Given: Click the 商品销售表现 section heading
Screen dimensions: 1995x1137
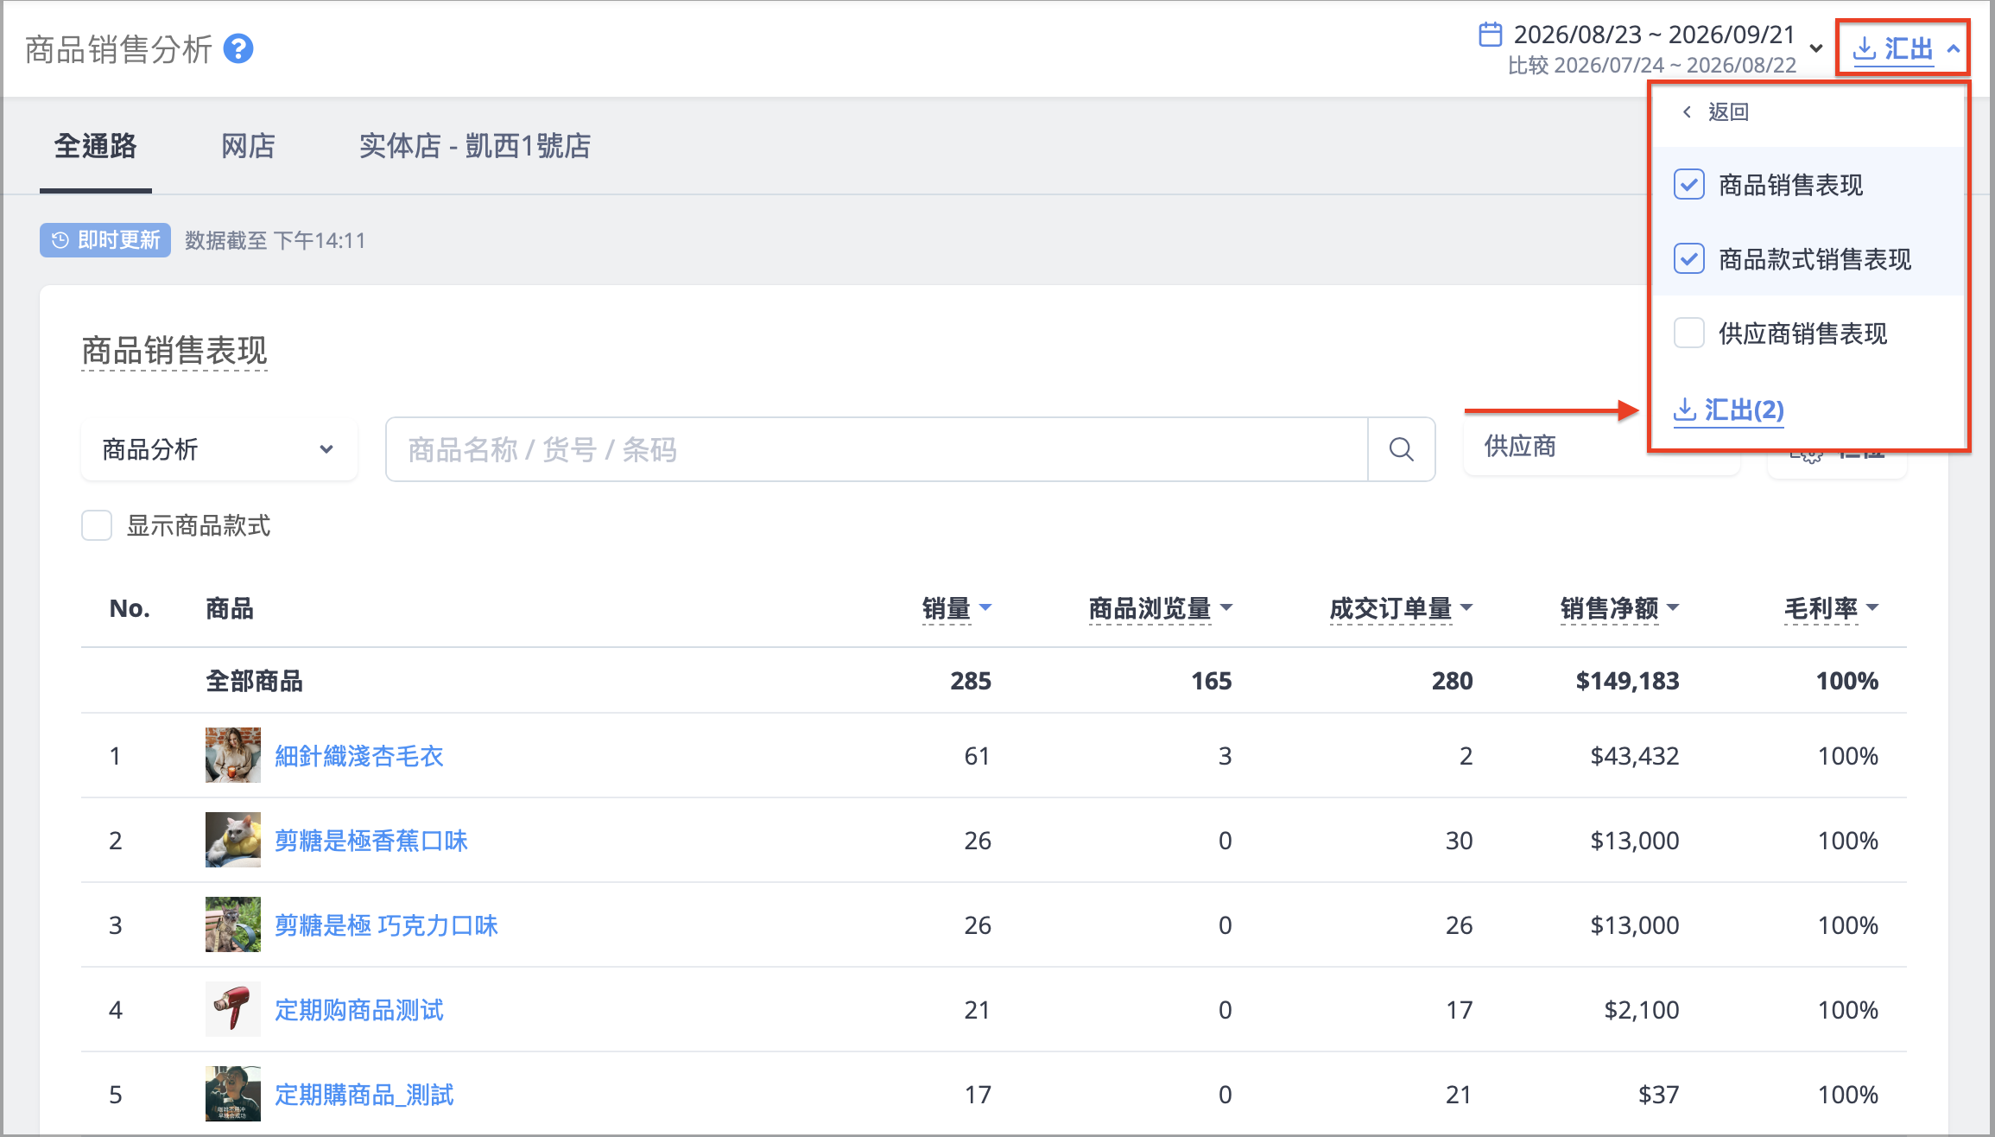Looking at the screenshot, I should click(174, 351).
